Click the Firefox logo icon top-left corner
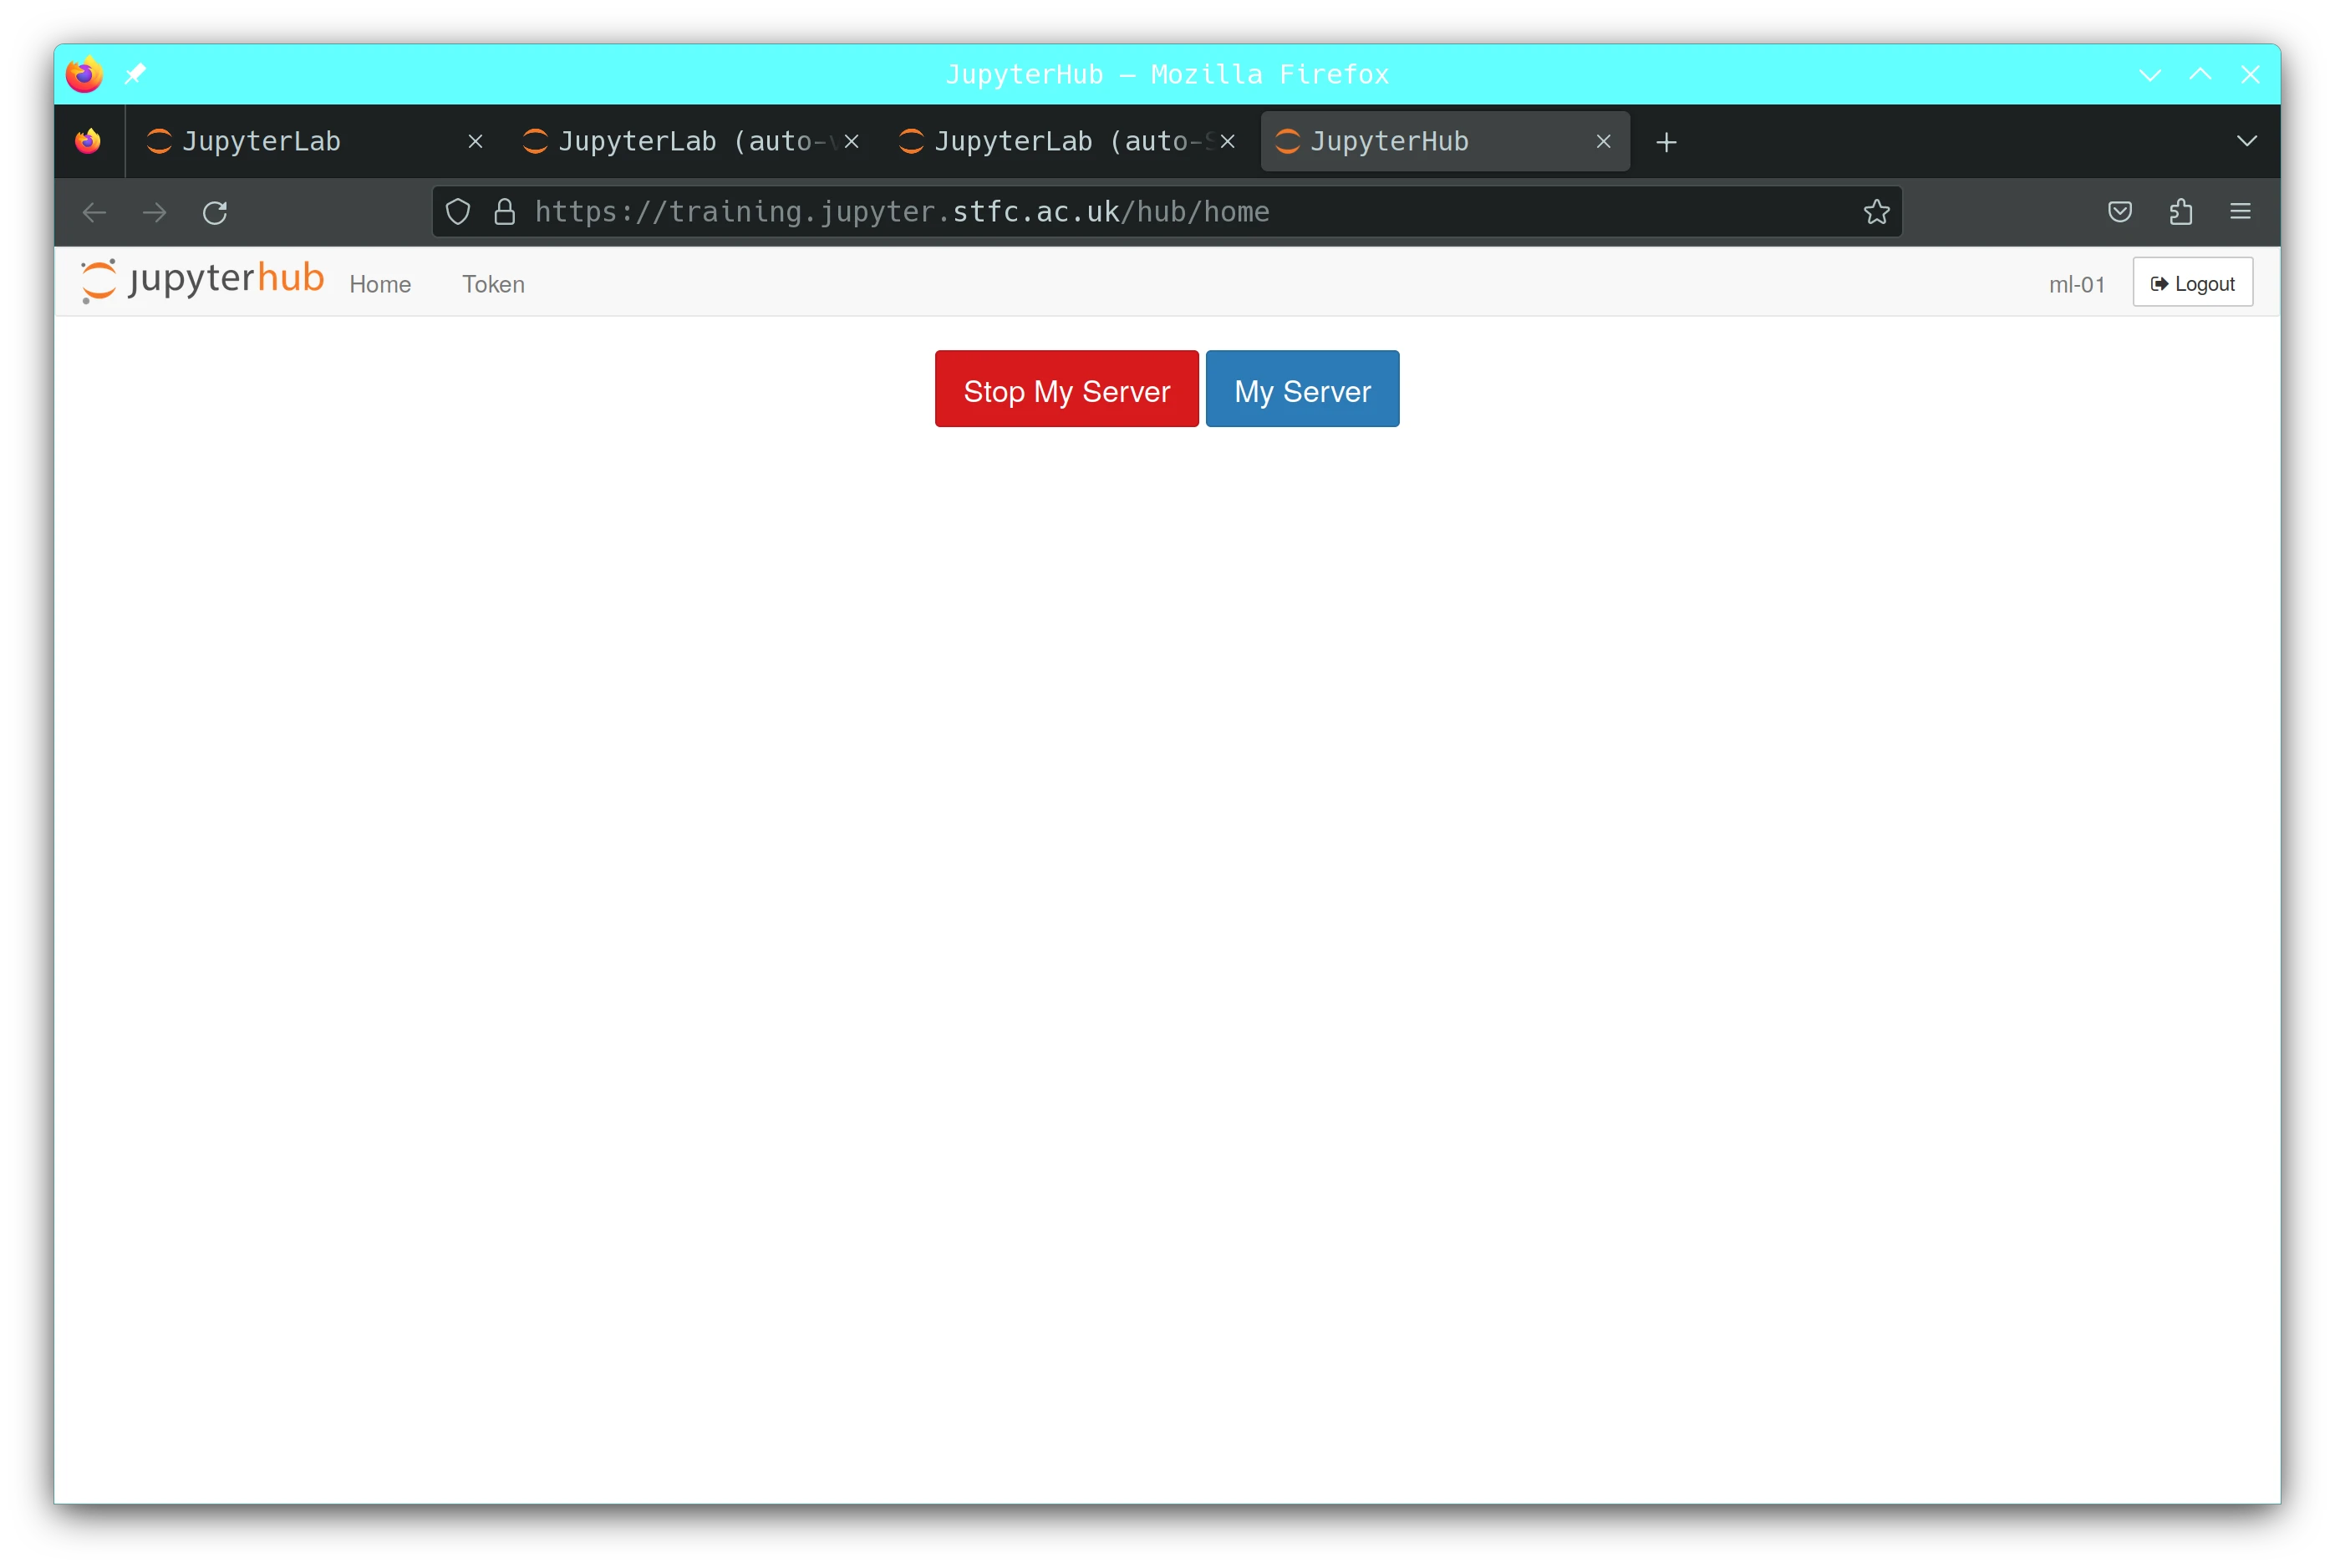The height and width of the screenshot is (1568, 2335). [x=84, y=74]
